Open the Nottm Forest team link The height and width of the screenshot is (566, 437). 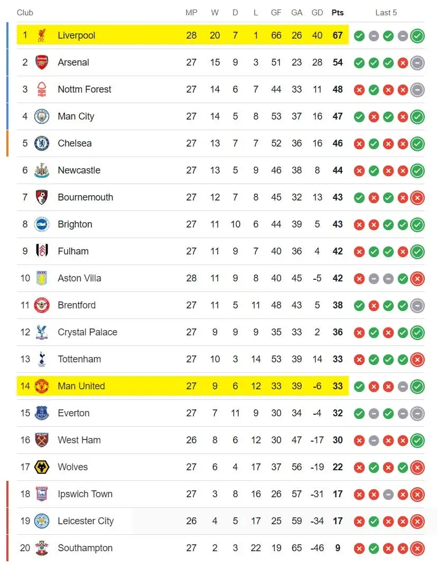85,89
